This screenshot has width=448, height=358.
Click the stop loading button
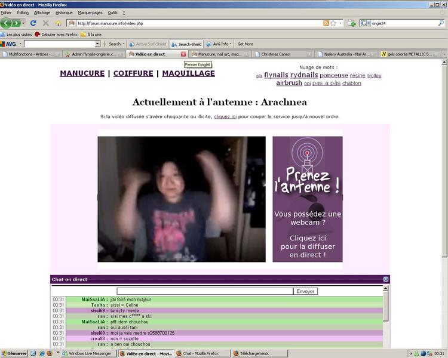coord(46,23)
